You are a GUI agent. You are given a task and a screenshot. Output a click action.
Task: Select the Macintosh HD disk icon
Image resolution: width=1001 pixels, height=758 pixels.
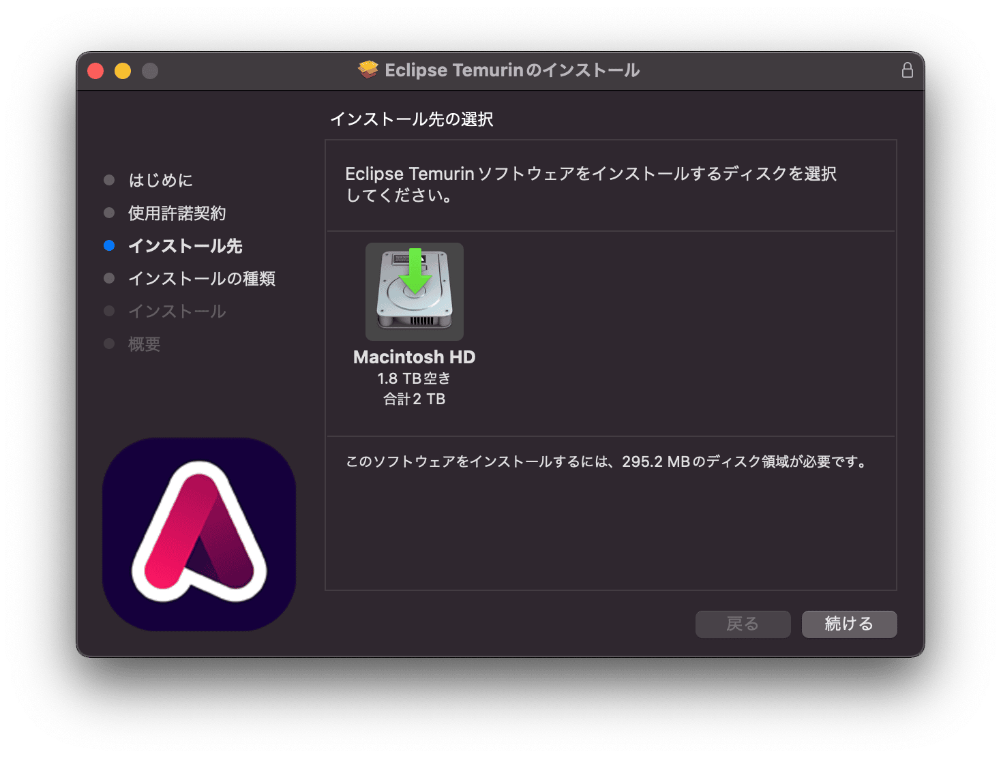tap(414, 291)
